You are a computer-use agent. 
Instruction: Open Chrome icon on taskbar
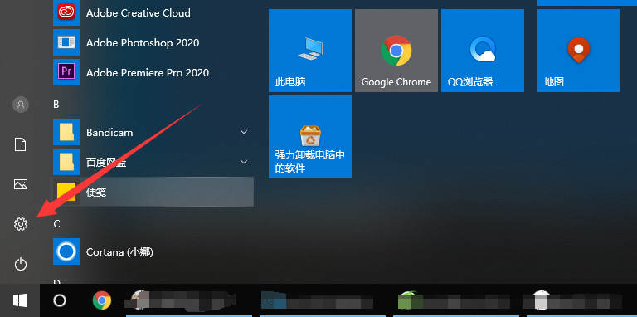(x=101, y=300)
